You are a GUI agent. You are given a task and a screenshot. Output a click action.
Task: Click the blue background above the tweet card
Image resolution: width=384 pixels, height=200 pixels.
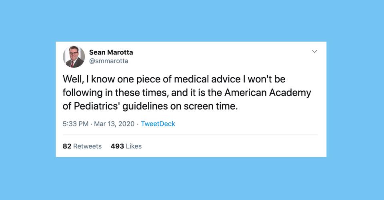click(192, 20)
